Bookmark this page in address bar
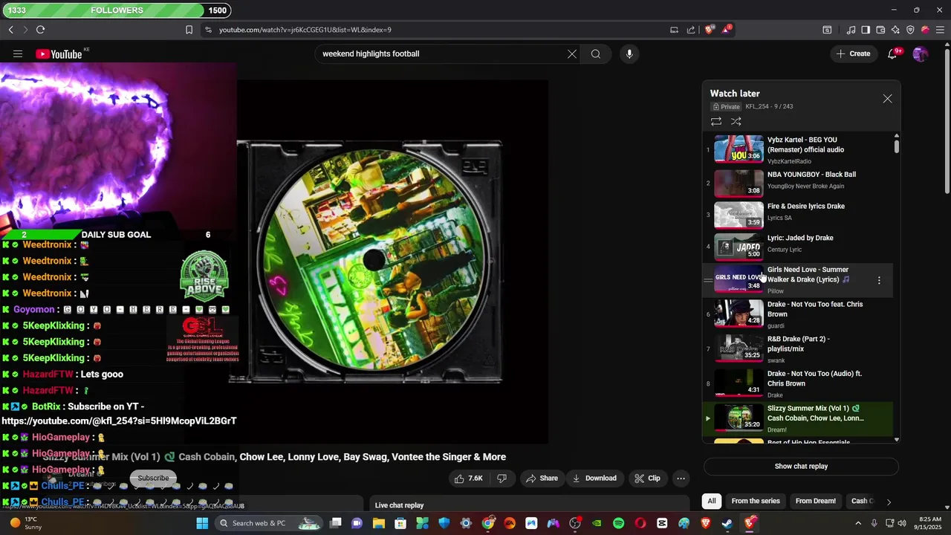Screen dimensions: 951x535 (x=189, y=30)
